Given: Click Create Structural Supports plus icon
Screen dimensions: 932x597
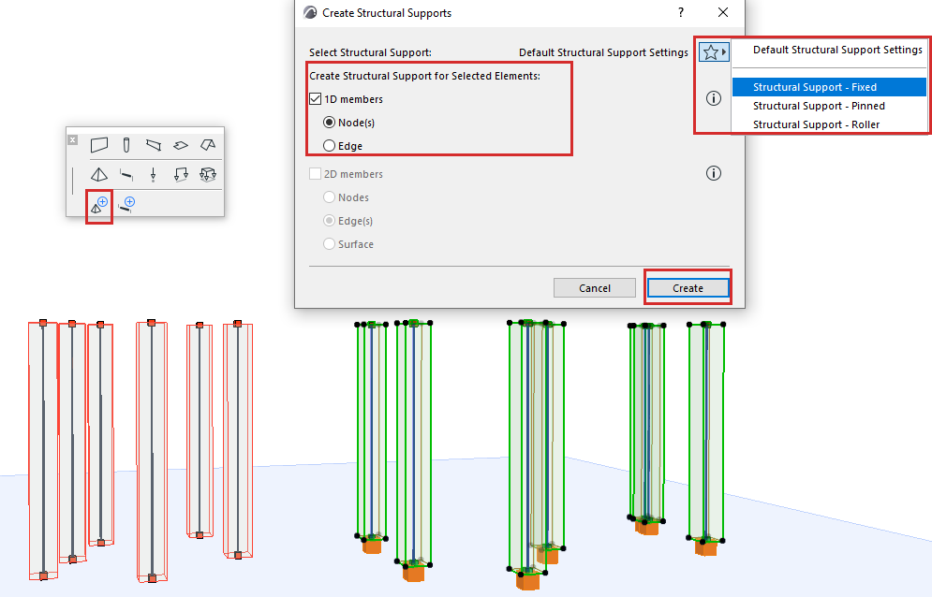Looking at the screenshot, I should [99, 205].
